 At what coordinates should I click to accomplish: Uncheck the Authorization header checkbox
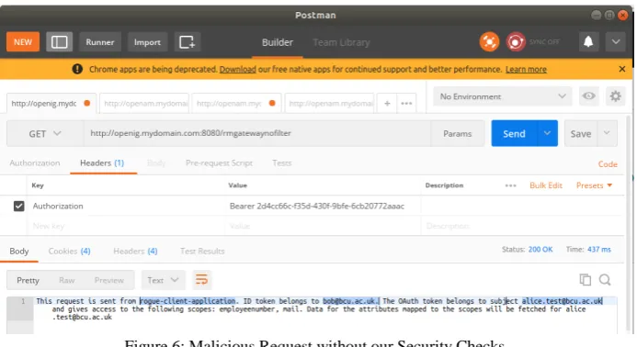18,207
